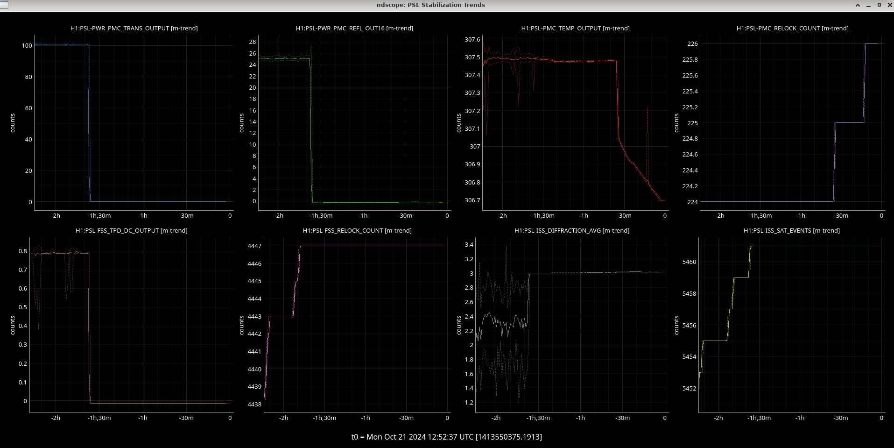Click the 28 y-tick on PMC_REFL_OUT16 plot
Image resolution: width=894 pixels, height=448 pixels.
pyautogui.click(x=253, y=42)
